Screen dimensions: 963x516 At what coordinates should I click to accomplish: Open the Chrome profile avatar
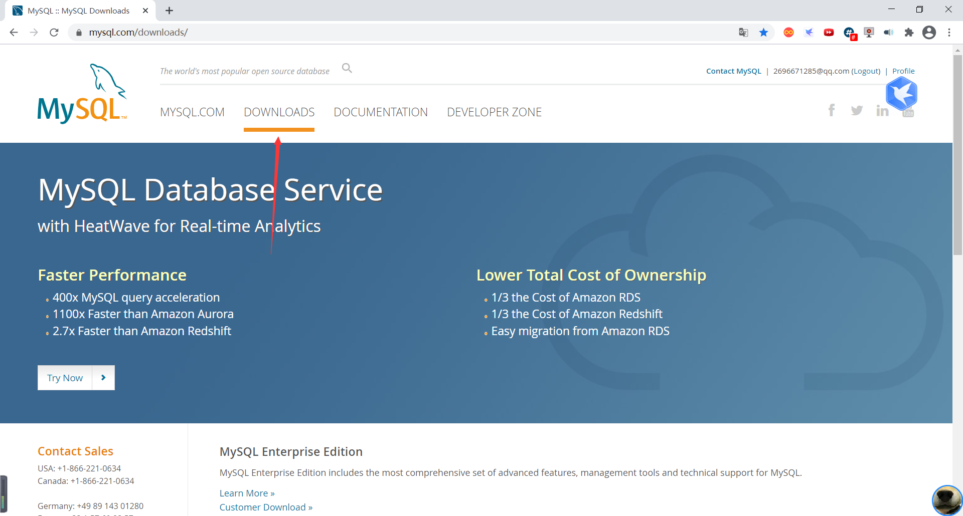(x=929, y=33)
